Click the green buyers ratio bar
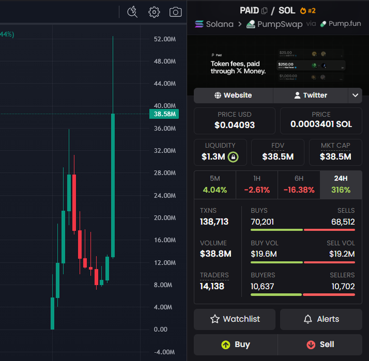Image resolution: width=369 pixels, height=361 pixels. pyautogui.click(x=276, y=294)
